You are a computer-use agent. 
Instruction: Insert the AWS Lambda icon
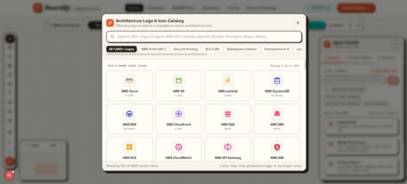point(228,86)
